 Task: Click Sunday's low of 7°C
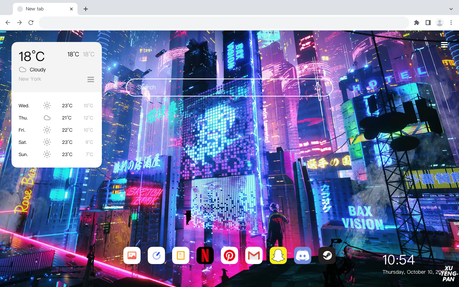point(89,154)
